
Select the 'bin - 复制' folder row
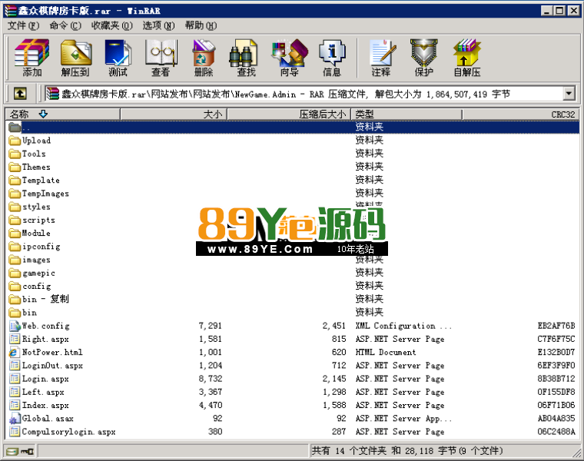point(292,300)
